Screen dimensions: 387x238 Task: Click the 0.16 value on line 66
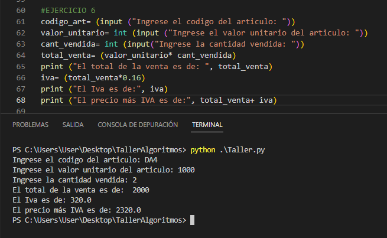coord(132,78)
